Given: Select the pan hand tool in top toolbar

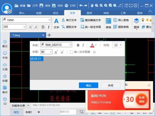Looking at the screenshot, I should coord(92,5).
